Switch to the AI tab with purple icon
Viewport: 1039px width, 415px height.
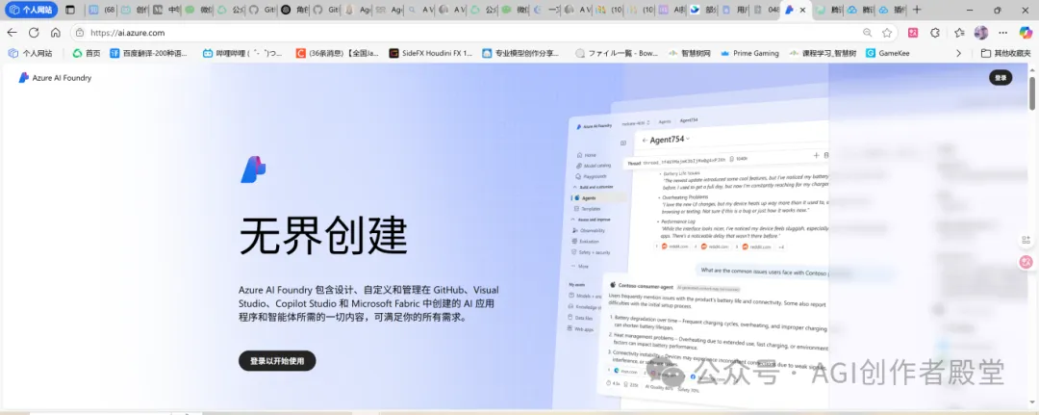(671, 10)
